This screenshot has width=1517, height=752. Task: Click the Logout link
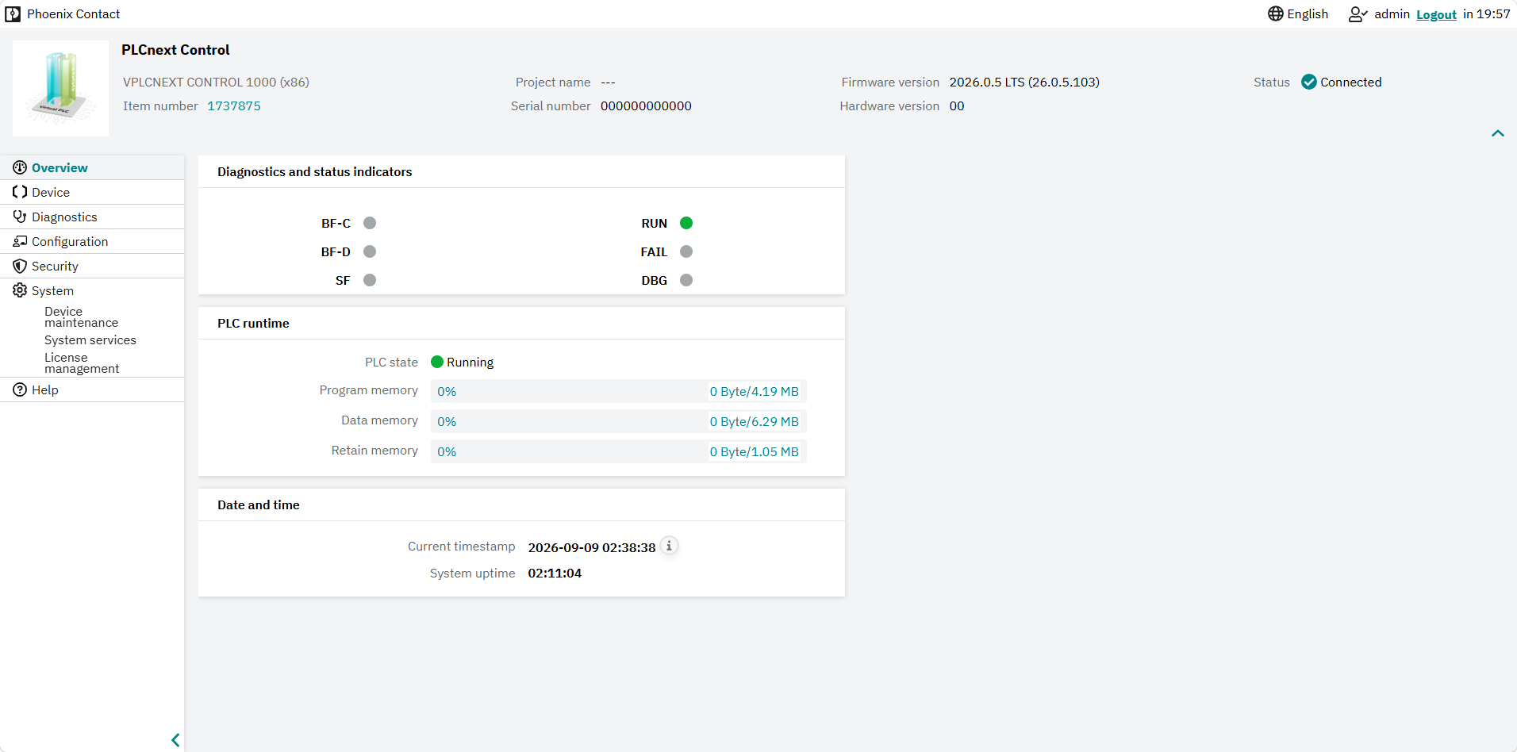(x=1436, y=14)
